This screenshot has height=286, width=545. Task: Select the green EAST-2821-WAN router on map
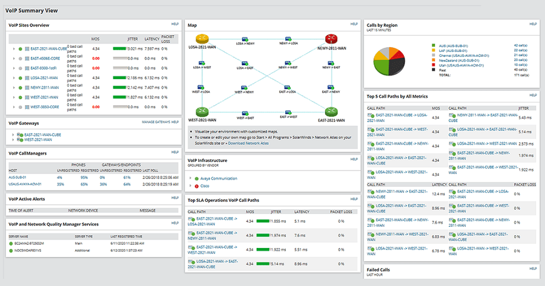331,111
